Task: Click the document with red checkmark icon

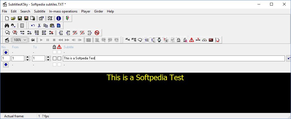Action: click(x=218, y=40)
